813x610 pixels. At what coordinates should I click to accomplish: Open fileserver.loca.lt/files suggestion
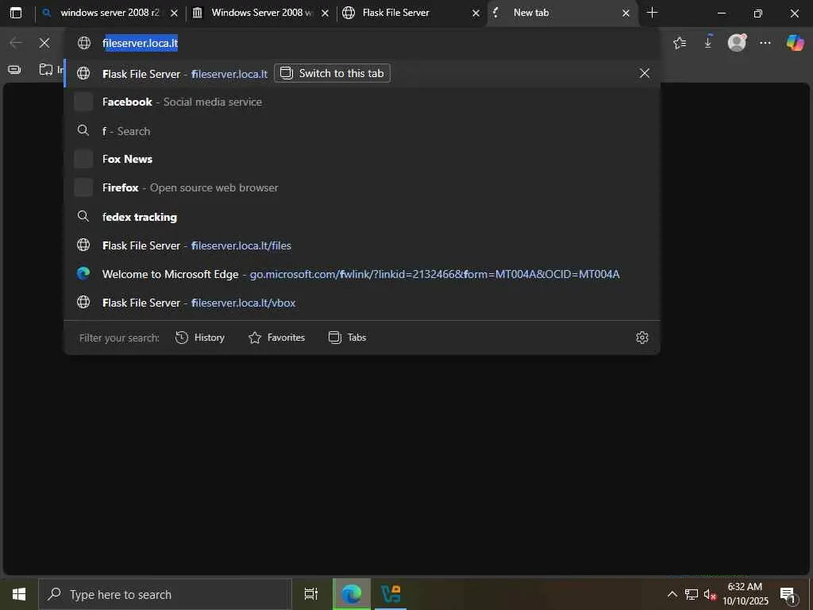(362, 245)
